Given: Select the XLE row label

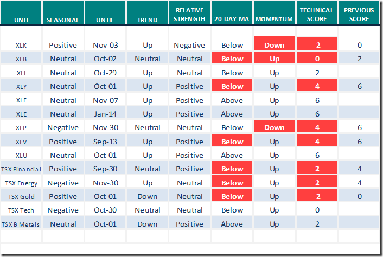Looking at the screenshot, I should (x=22, y=114).
